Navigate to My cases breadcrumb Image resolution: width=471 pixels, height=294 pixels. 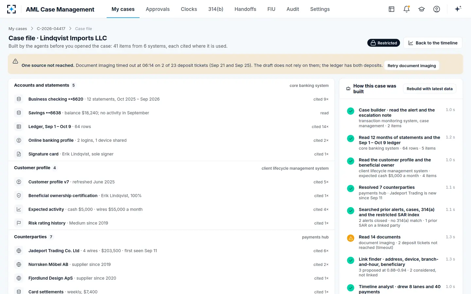tap(18, 29)
